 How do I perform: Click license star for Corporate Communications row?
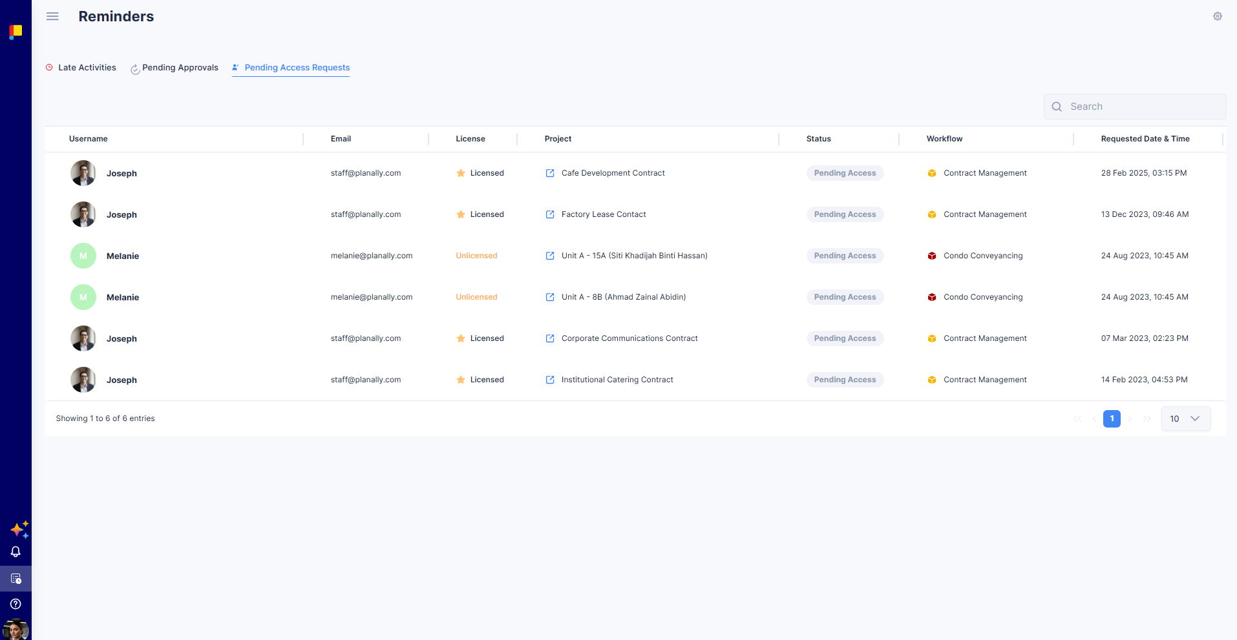point(461,338)
